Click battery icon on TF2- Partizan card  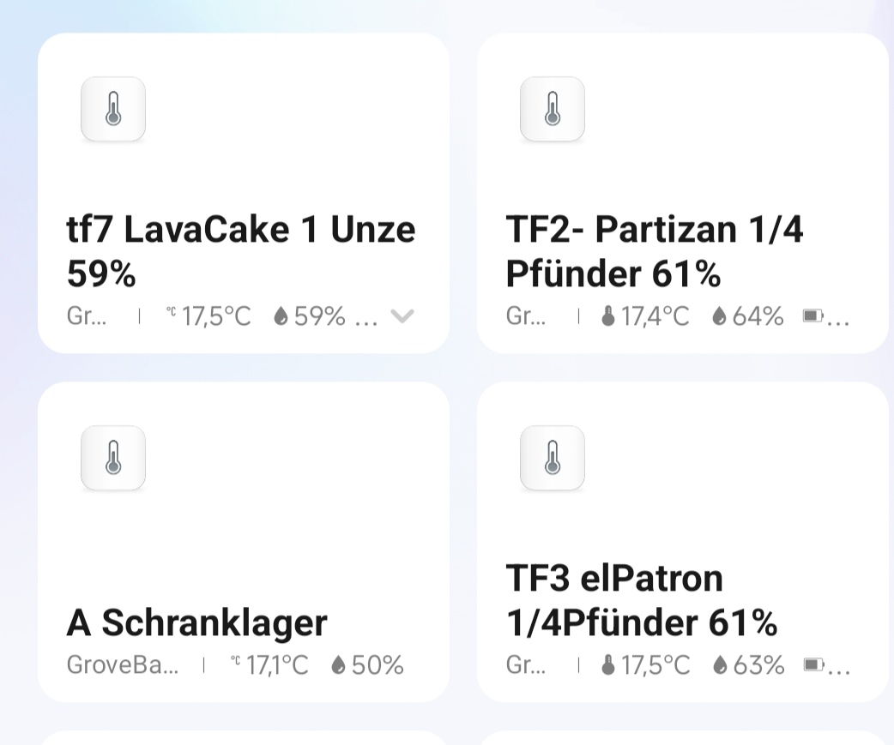pyautogui.click(x=812, y=316)
